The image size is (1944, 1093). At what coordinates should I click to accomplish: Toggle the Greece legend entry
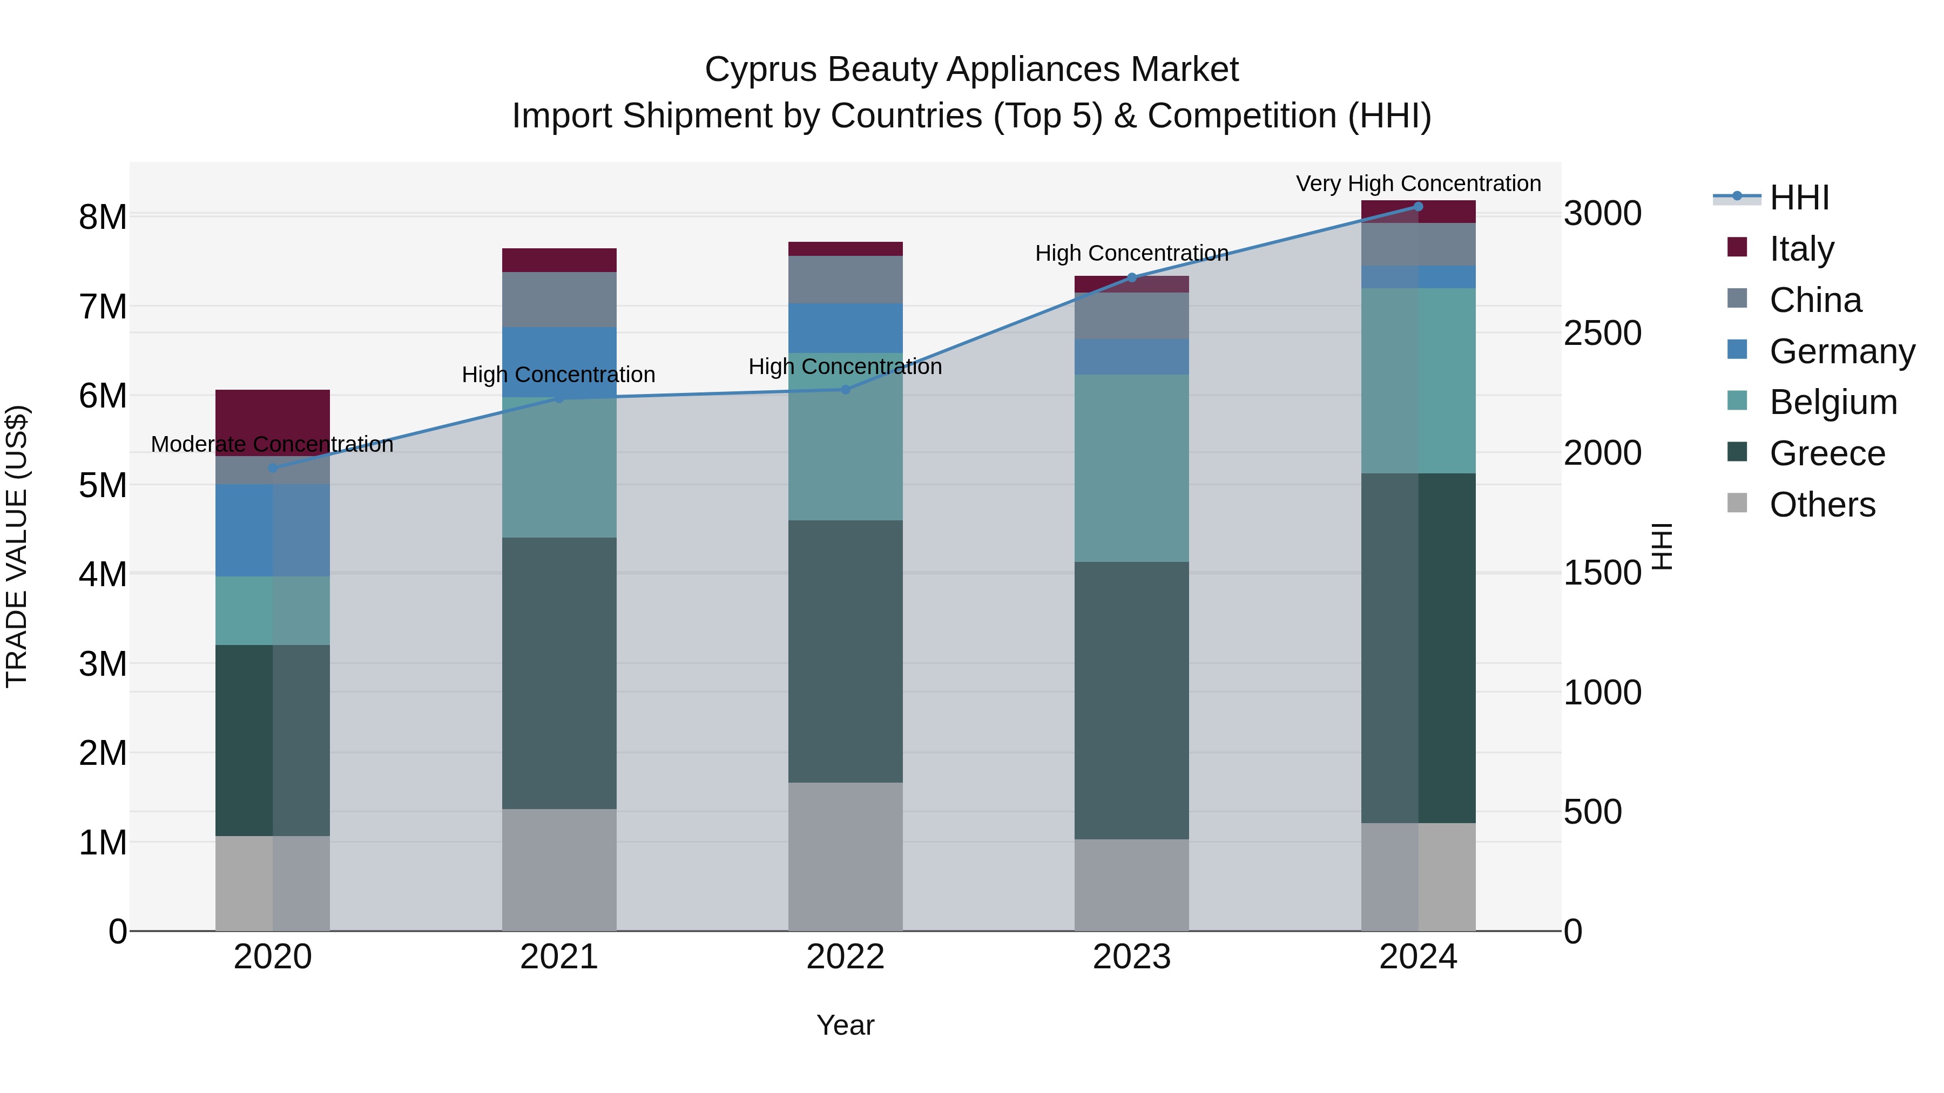coord(1806,453)
